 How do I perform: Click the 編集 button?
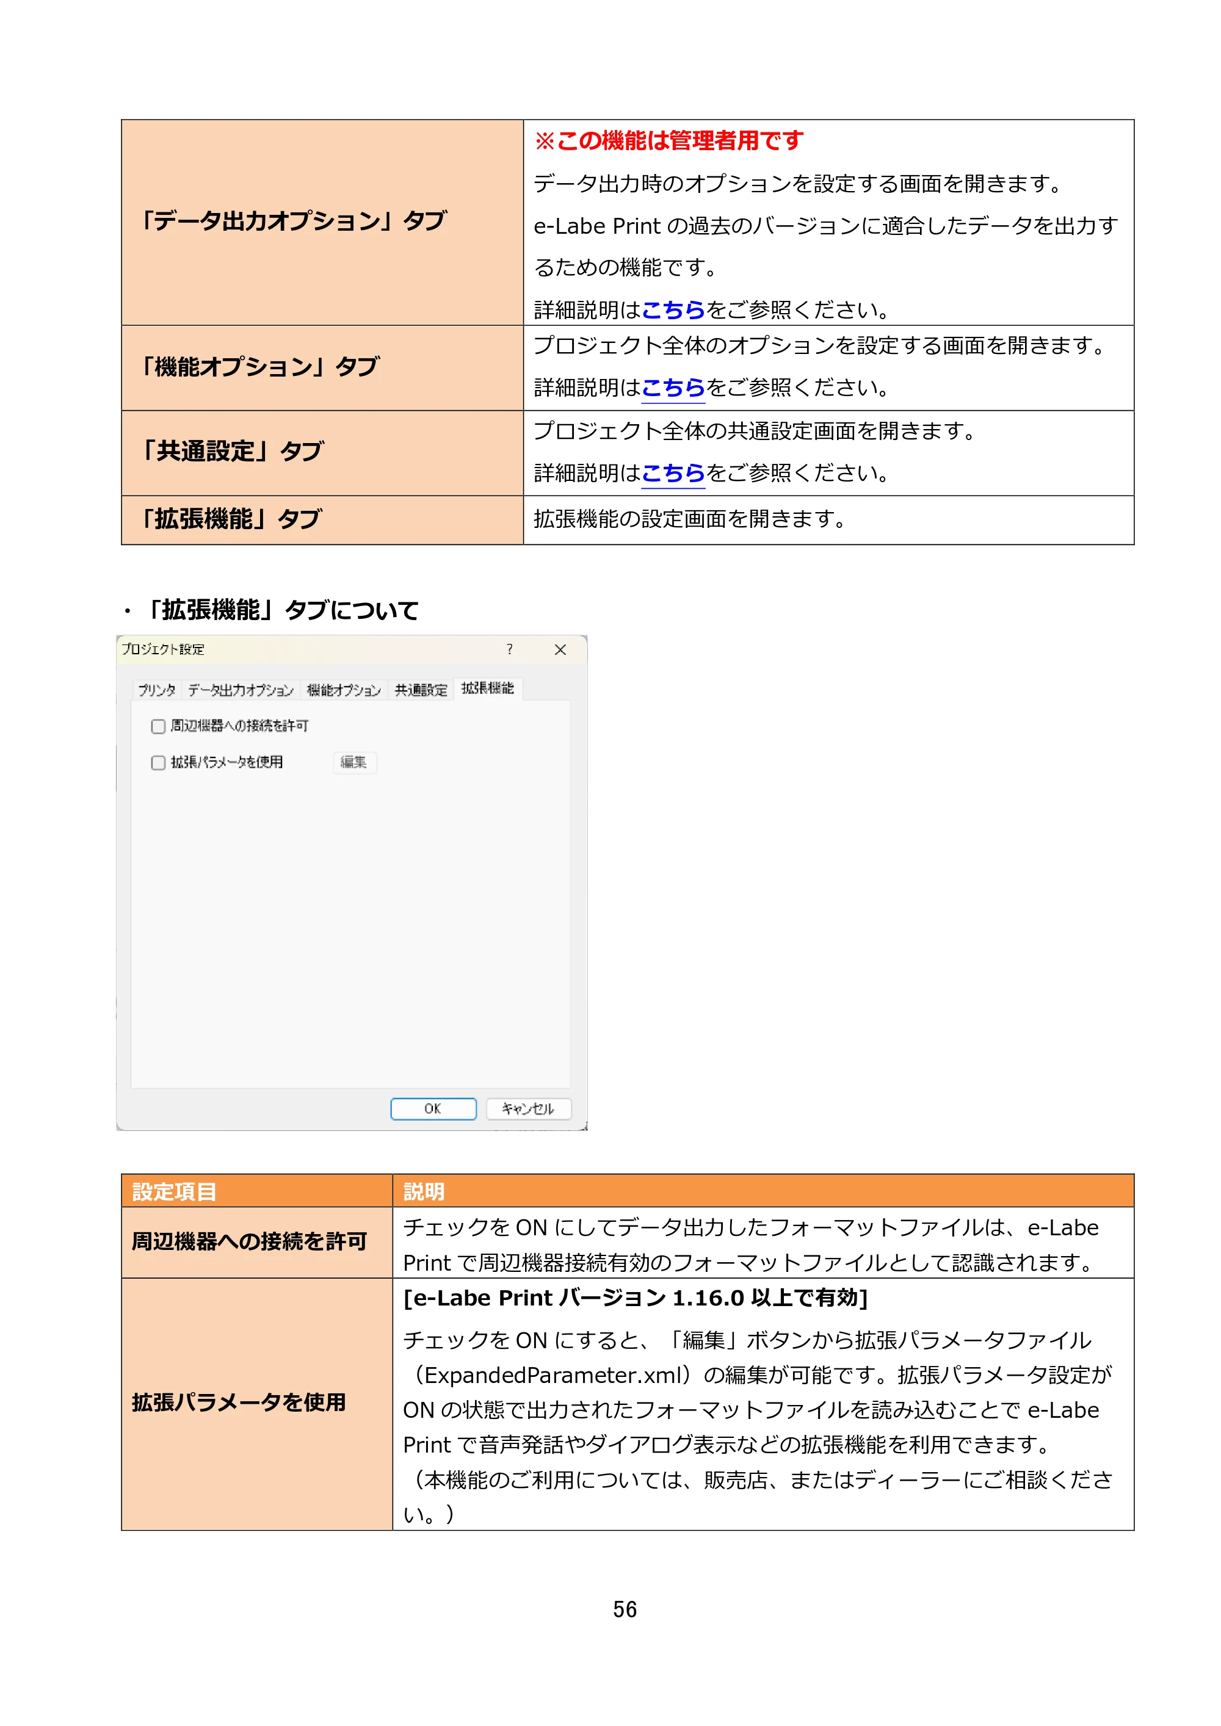pos(354,762)
